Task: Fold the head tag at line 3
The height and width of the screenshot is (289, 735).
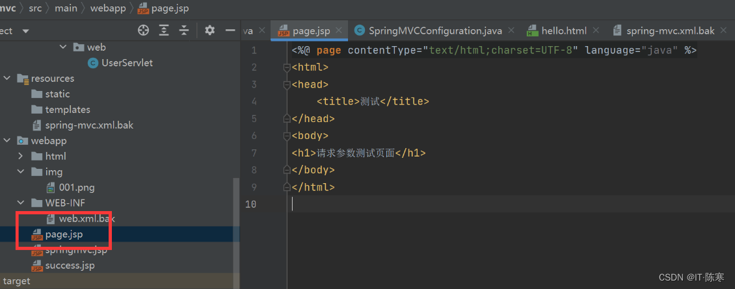Action: 287,85
